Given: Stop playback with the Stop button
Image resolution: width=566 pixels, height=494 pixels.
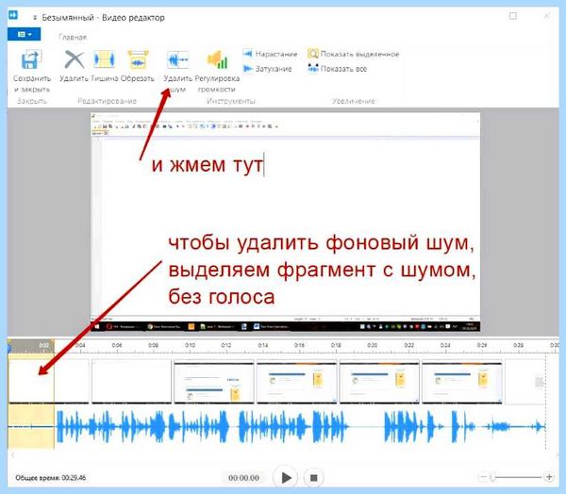Looking at the screenshot, I should coord(313,478).
